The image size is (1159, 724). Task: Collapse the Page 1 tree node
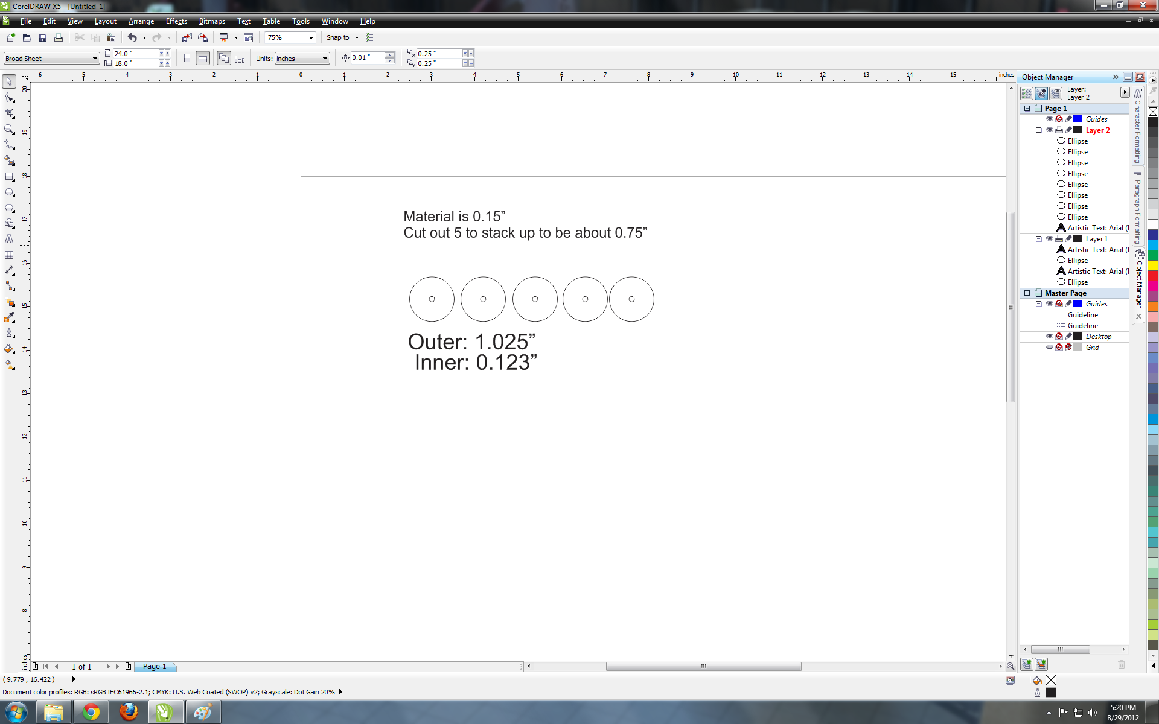pos(1027,108)
